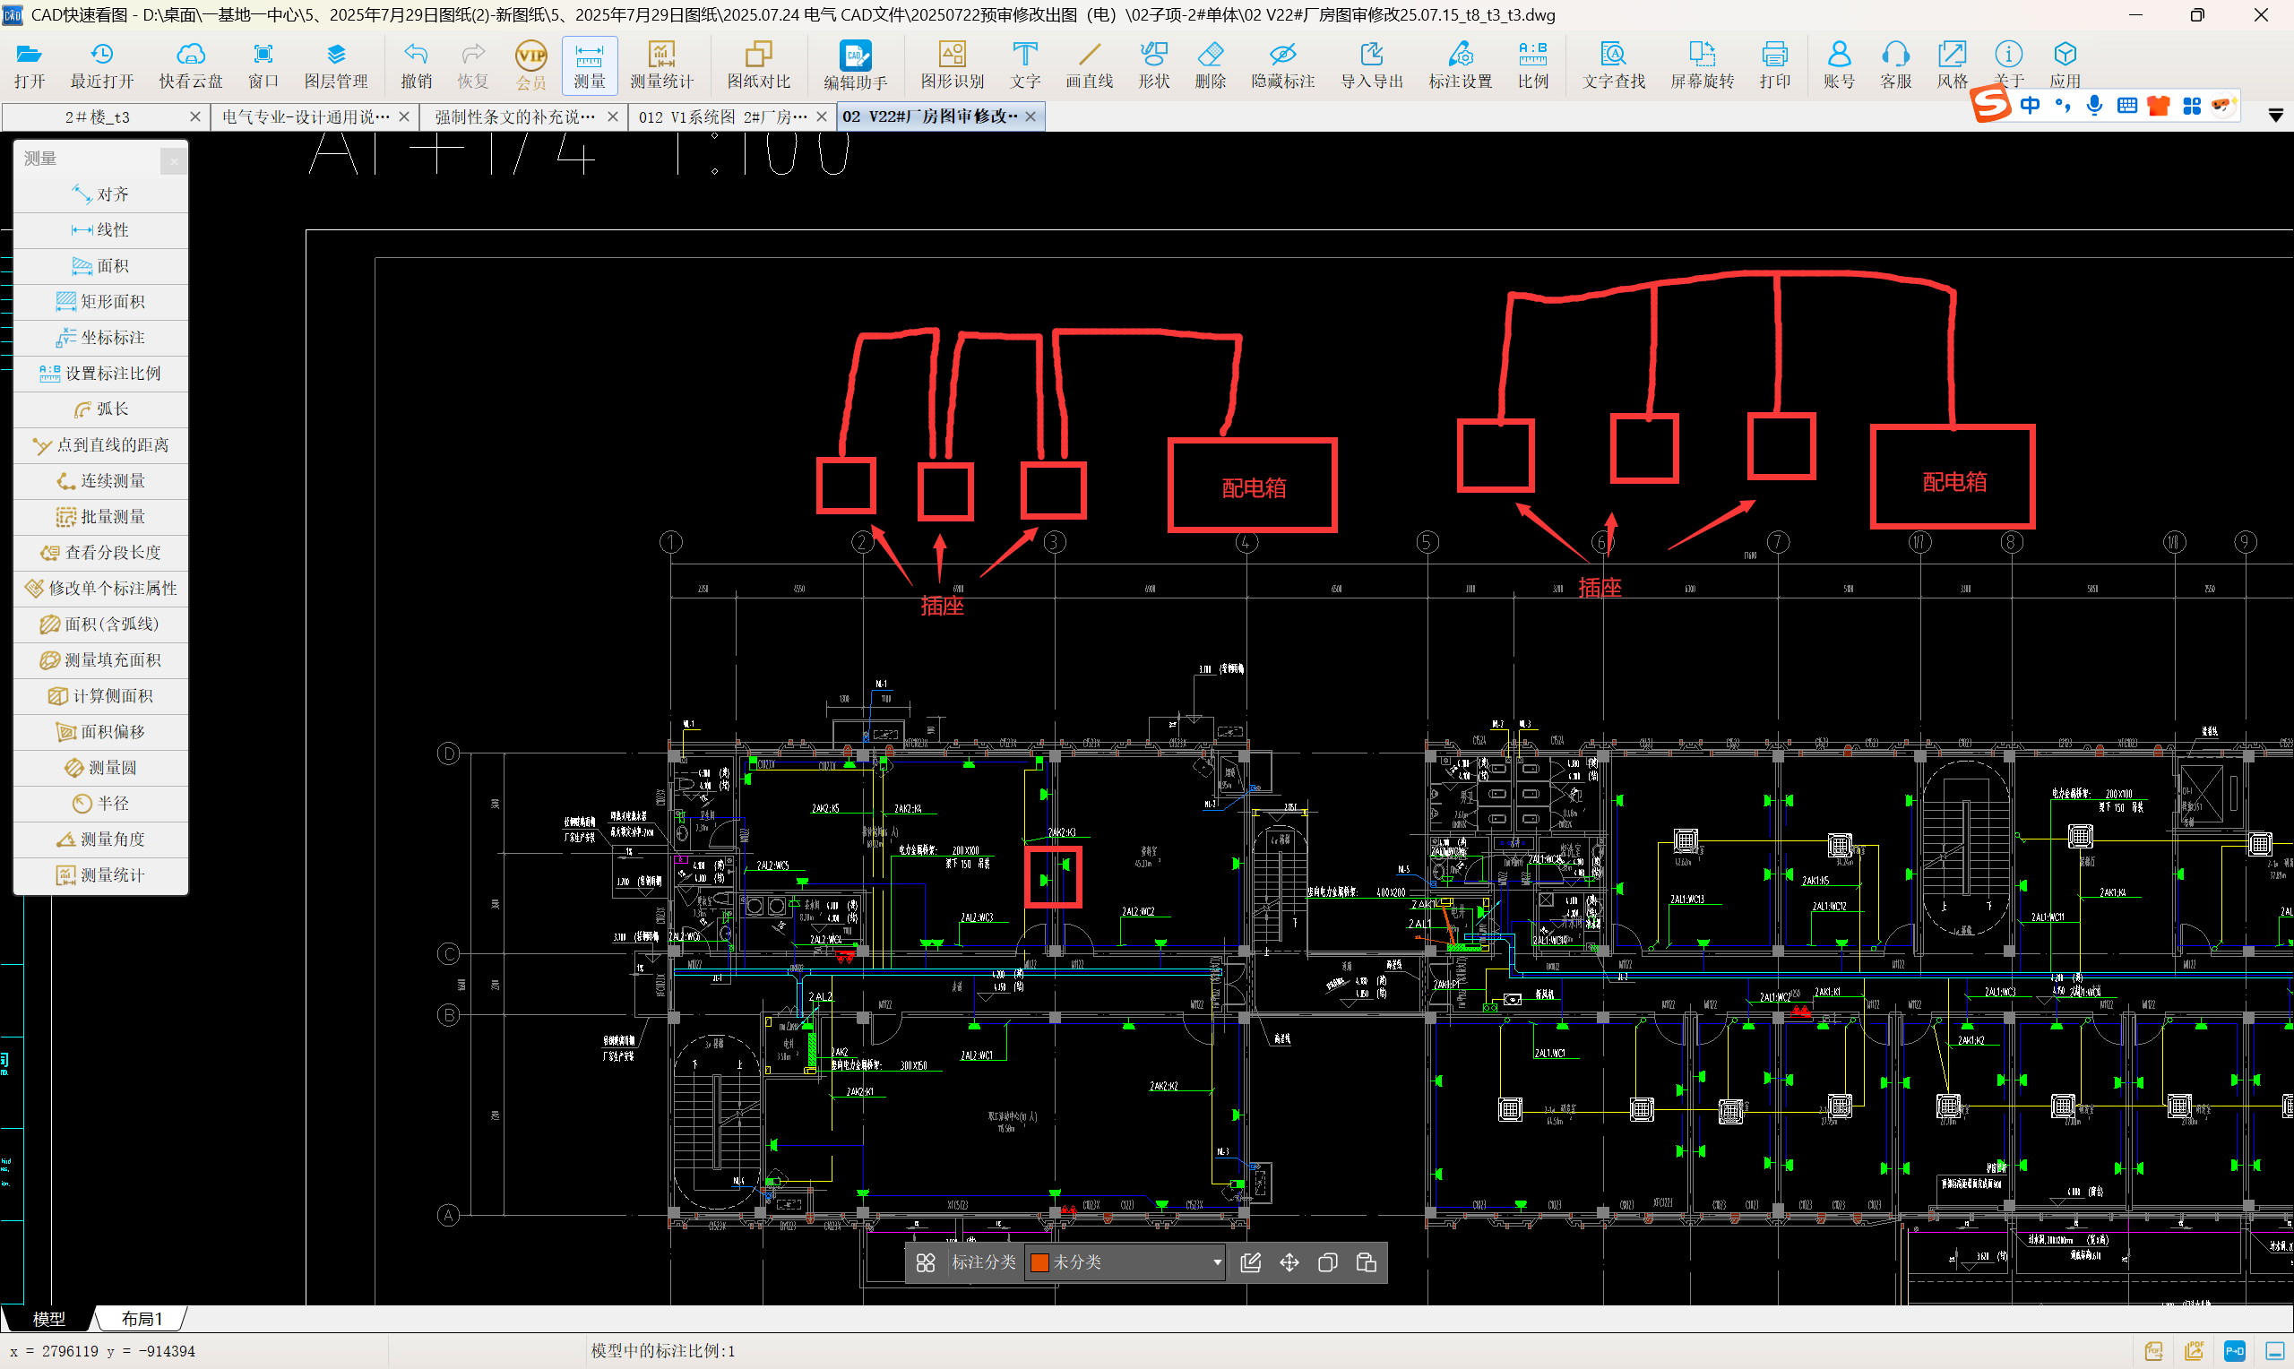
Task: Click the 打开 (Open) toolbar icon
Action: (30, 65)
